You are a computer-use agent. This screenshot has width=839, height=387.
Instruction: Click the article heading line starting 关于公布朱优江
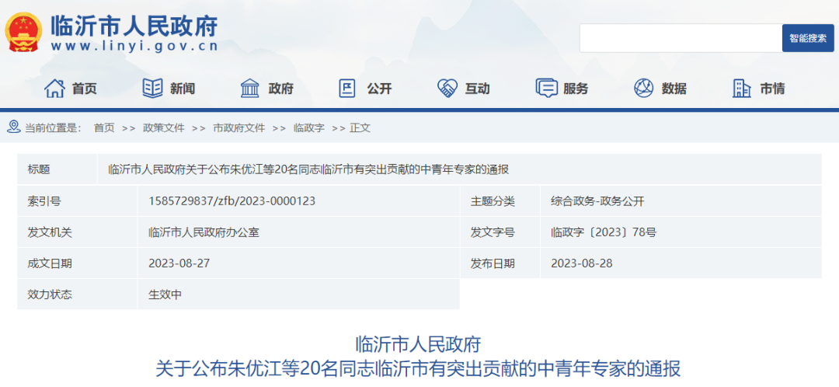[x=418, y=369]
